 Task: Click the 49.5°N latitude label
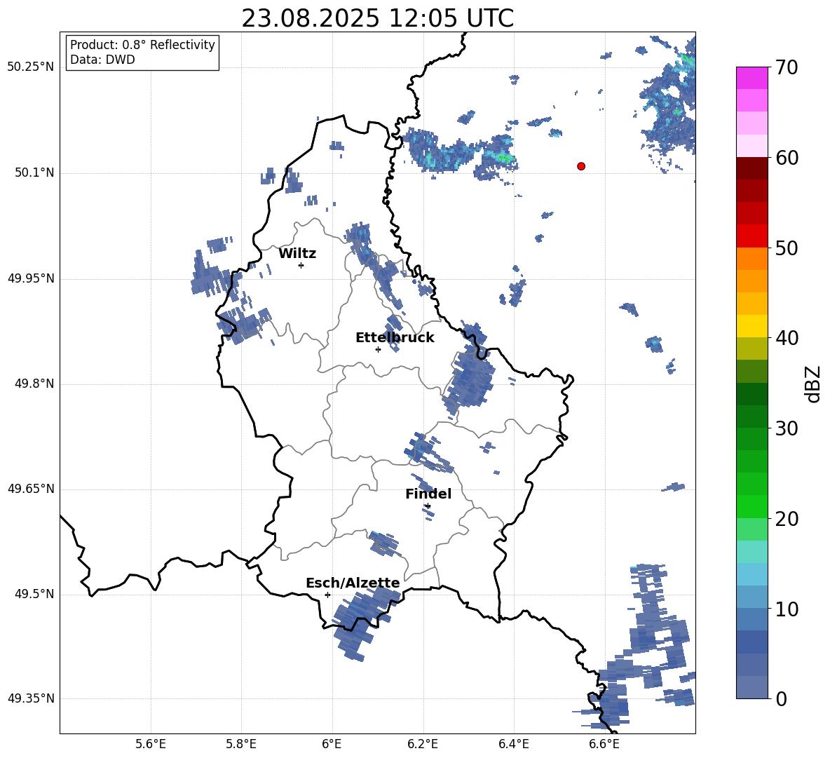[34, 594]
